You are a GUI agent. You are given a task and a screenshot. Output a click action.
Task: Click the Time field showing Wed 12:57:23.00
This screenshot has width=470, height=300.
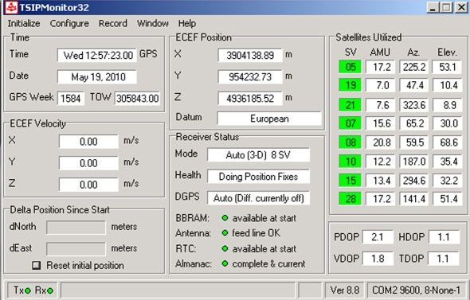point(97,55)
